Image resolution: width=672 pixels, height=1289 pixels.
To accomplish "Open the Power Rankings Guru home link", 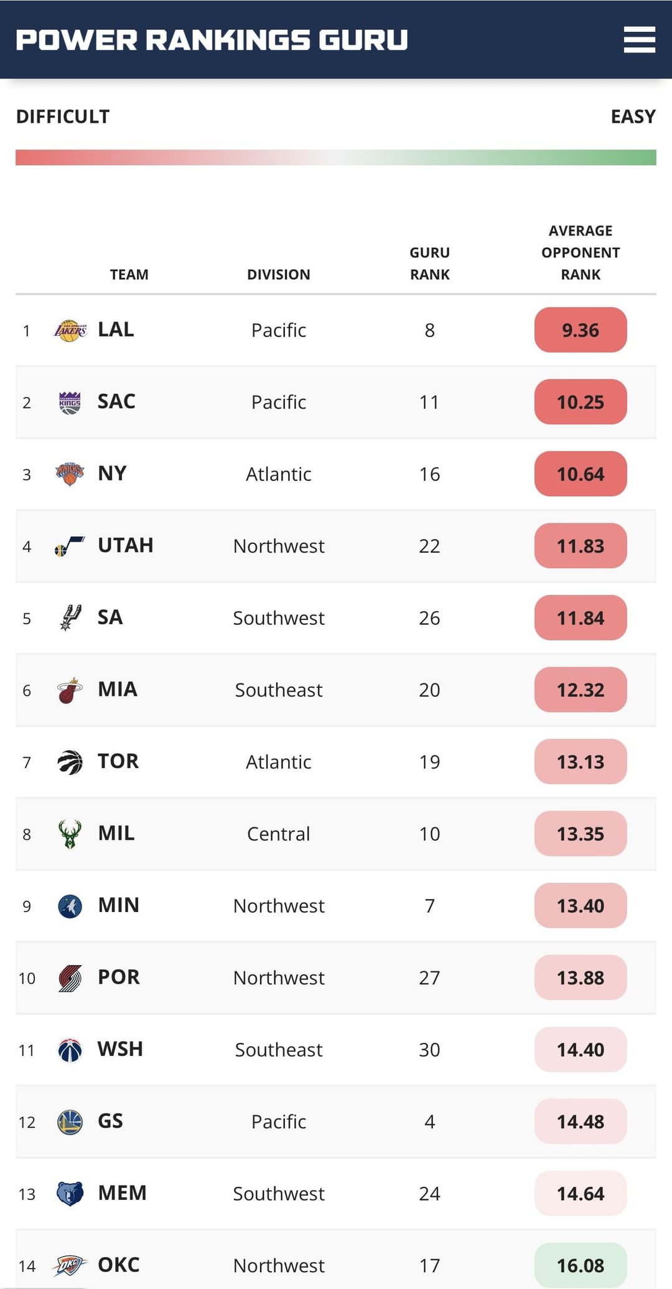I will click(x=212, y=40).
